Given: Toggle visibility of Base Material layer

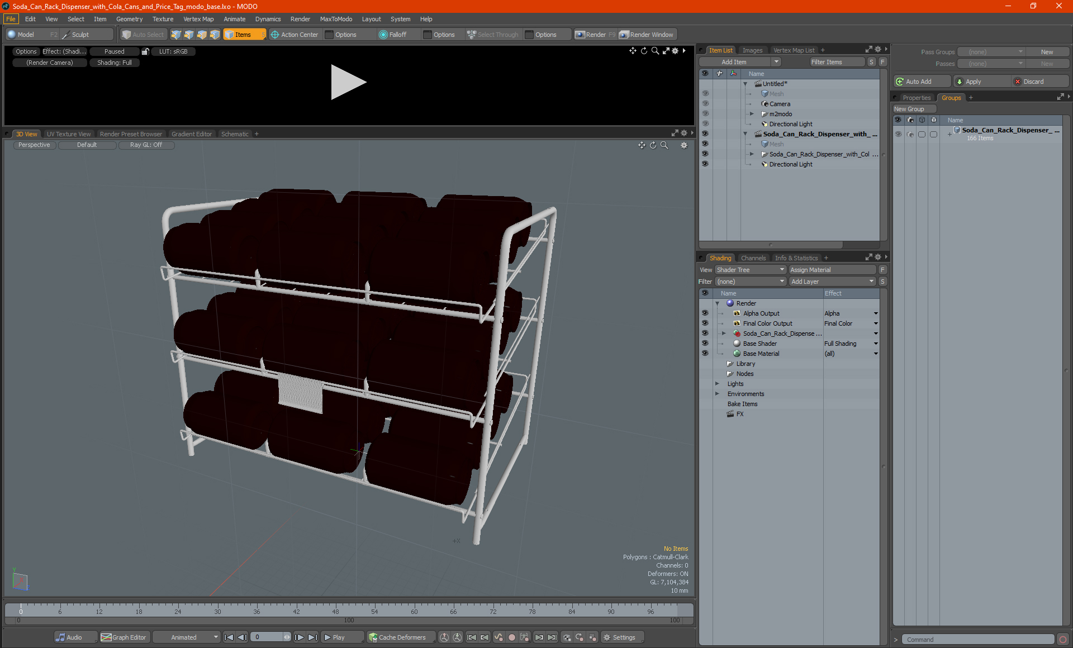Looking at the screenshot, I should (x=705, y=354).
